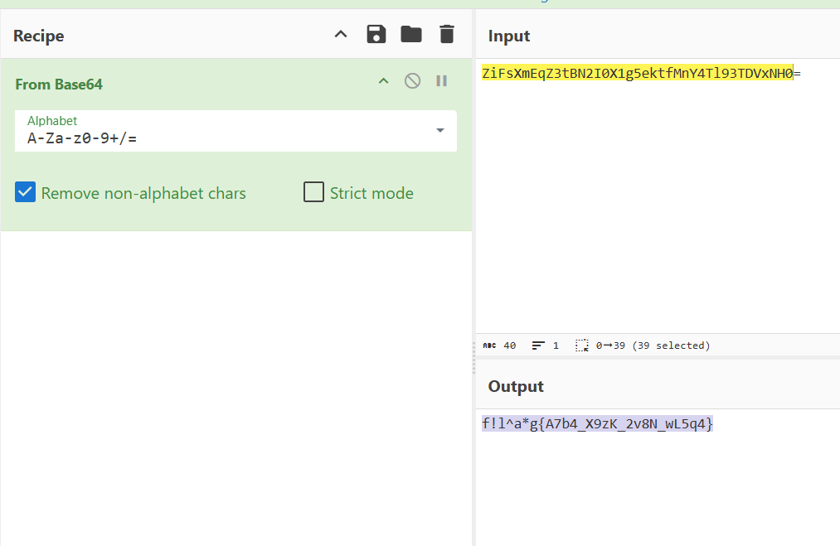Click the Base64 input string text
Screen dimensions: 840x546
click(641, 74)
